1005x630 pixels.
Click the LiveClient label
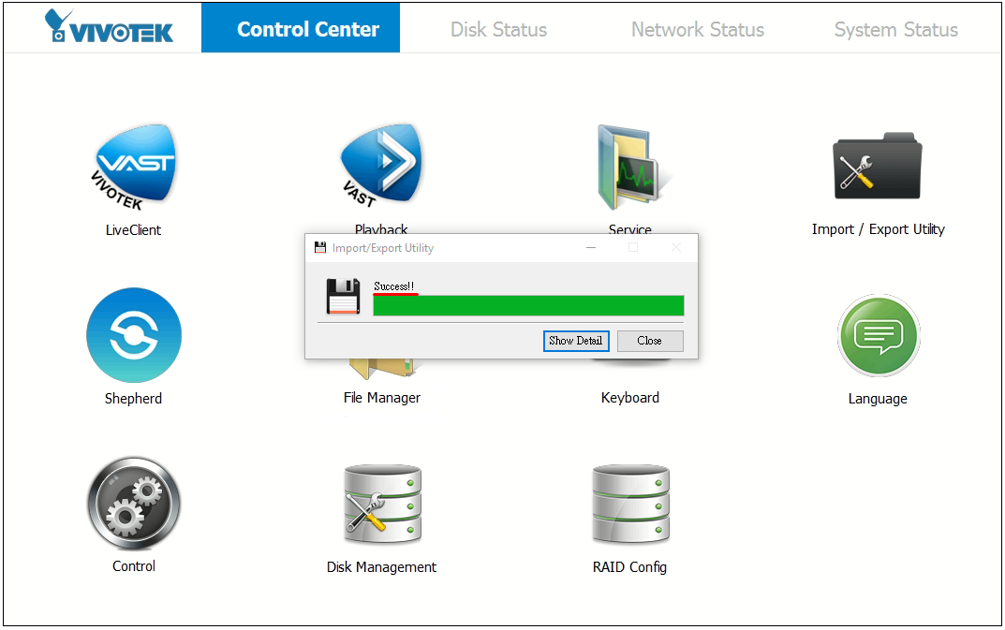tap(133, 230)
